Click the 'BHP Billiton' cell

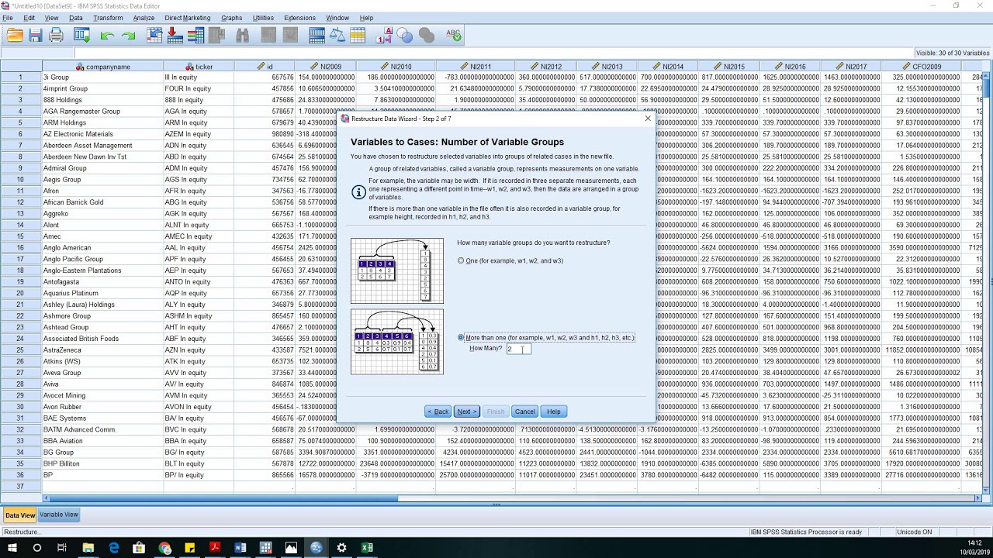pyautogui.click(x=103, y=463)
